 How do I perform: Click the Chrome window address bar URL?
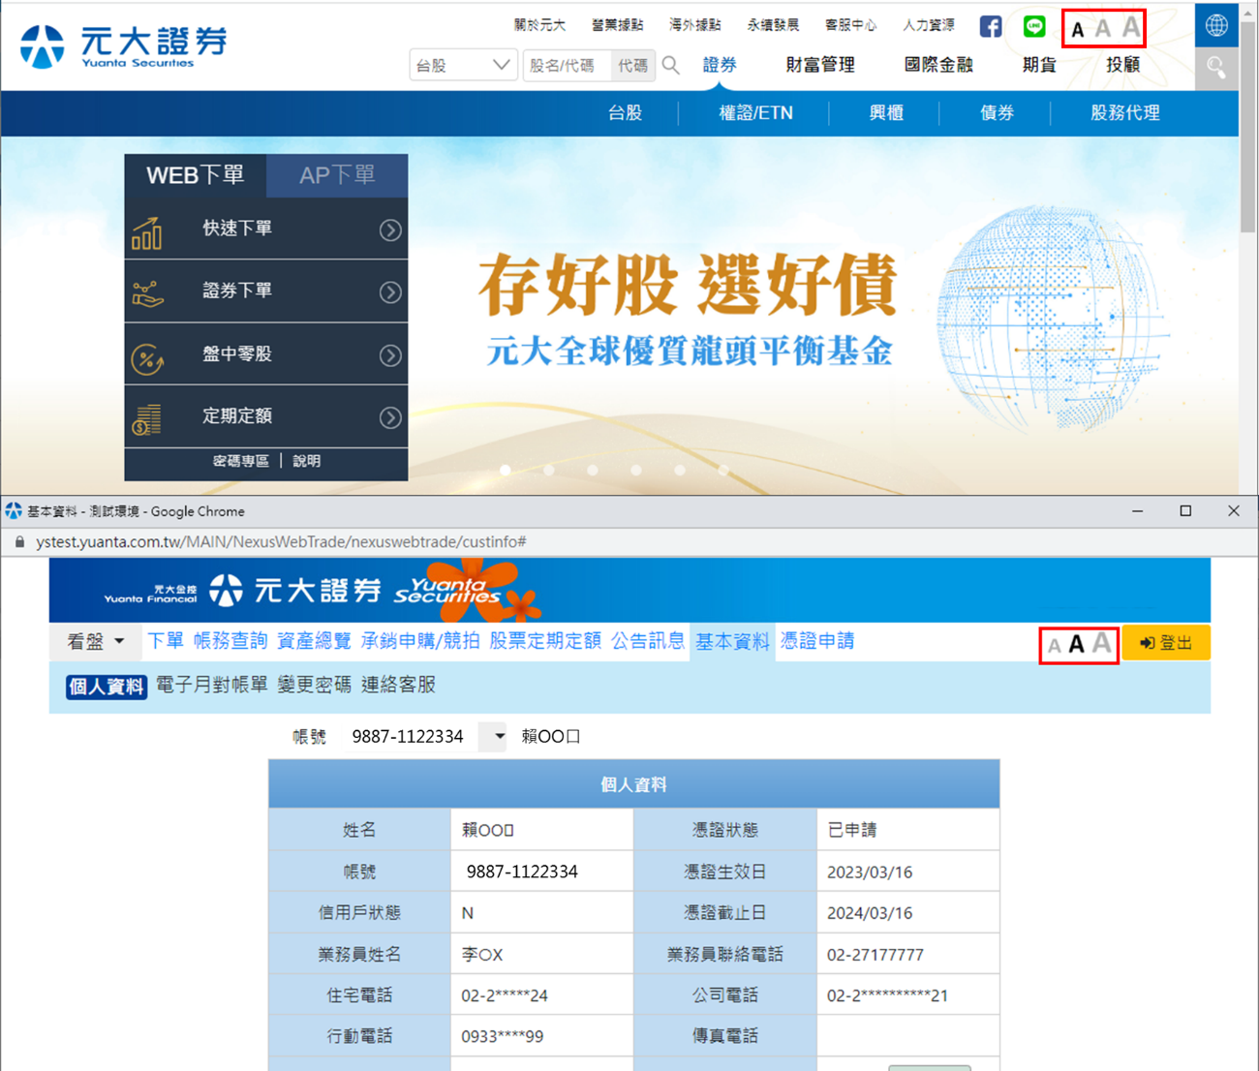tap(281, 542)
